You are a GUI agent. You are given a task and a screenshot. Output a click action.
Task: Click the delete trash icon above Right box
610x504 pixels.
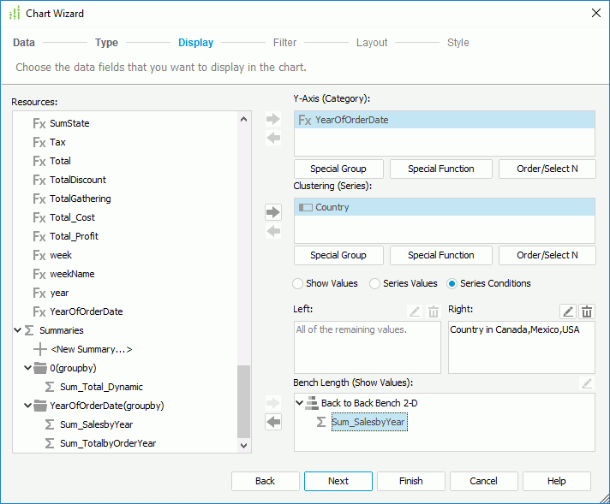(x=587, y=312)
